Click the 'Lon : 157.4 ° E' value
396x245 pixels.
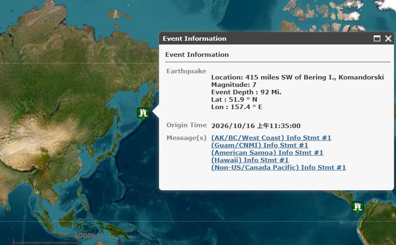coord(237,107)
